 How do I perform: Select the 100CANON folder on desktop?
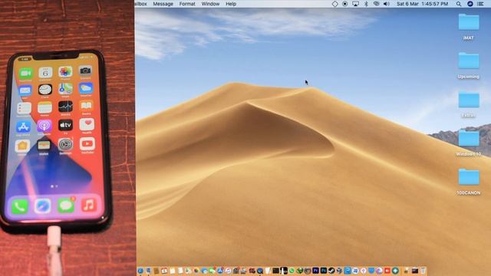point(469,182)
